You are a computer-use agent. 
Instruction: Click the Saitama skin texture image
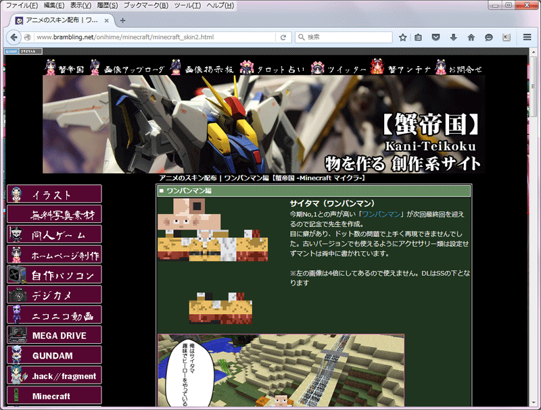[x=212, y=230]
